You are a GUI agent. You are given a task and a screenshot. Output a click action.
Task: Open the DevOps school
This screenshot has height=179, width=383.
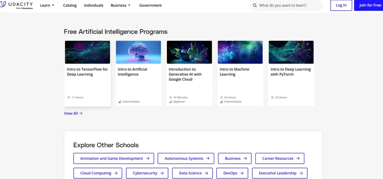pos(232,173)
